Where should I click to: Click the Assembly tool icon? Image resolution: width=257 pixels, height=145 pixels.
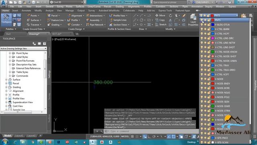point(88,20)
